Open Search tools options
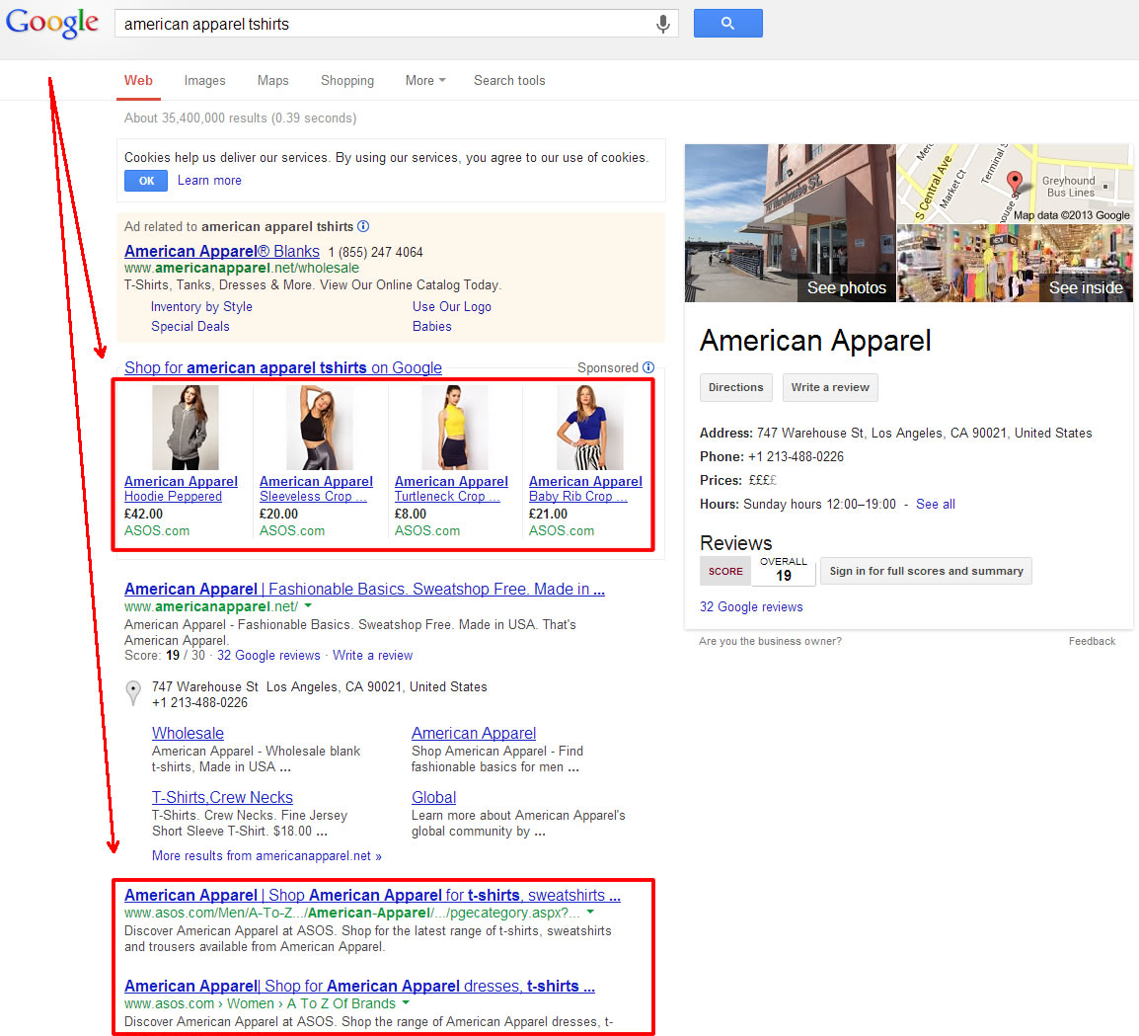The width and height of the screenshot is (1139, 1036). 509,81
